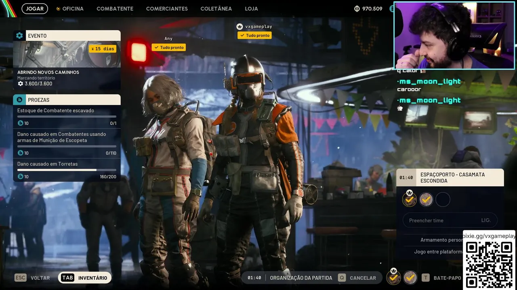Image resolution: width=517 pixels, height=290 pixels.
Task: Click the PROEZAS header icon
Action: pyautogui.click(x=19, y=99)
